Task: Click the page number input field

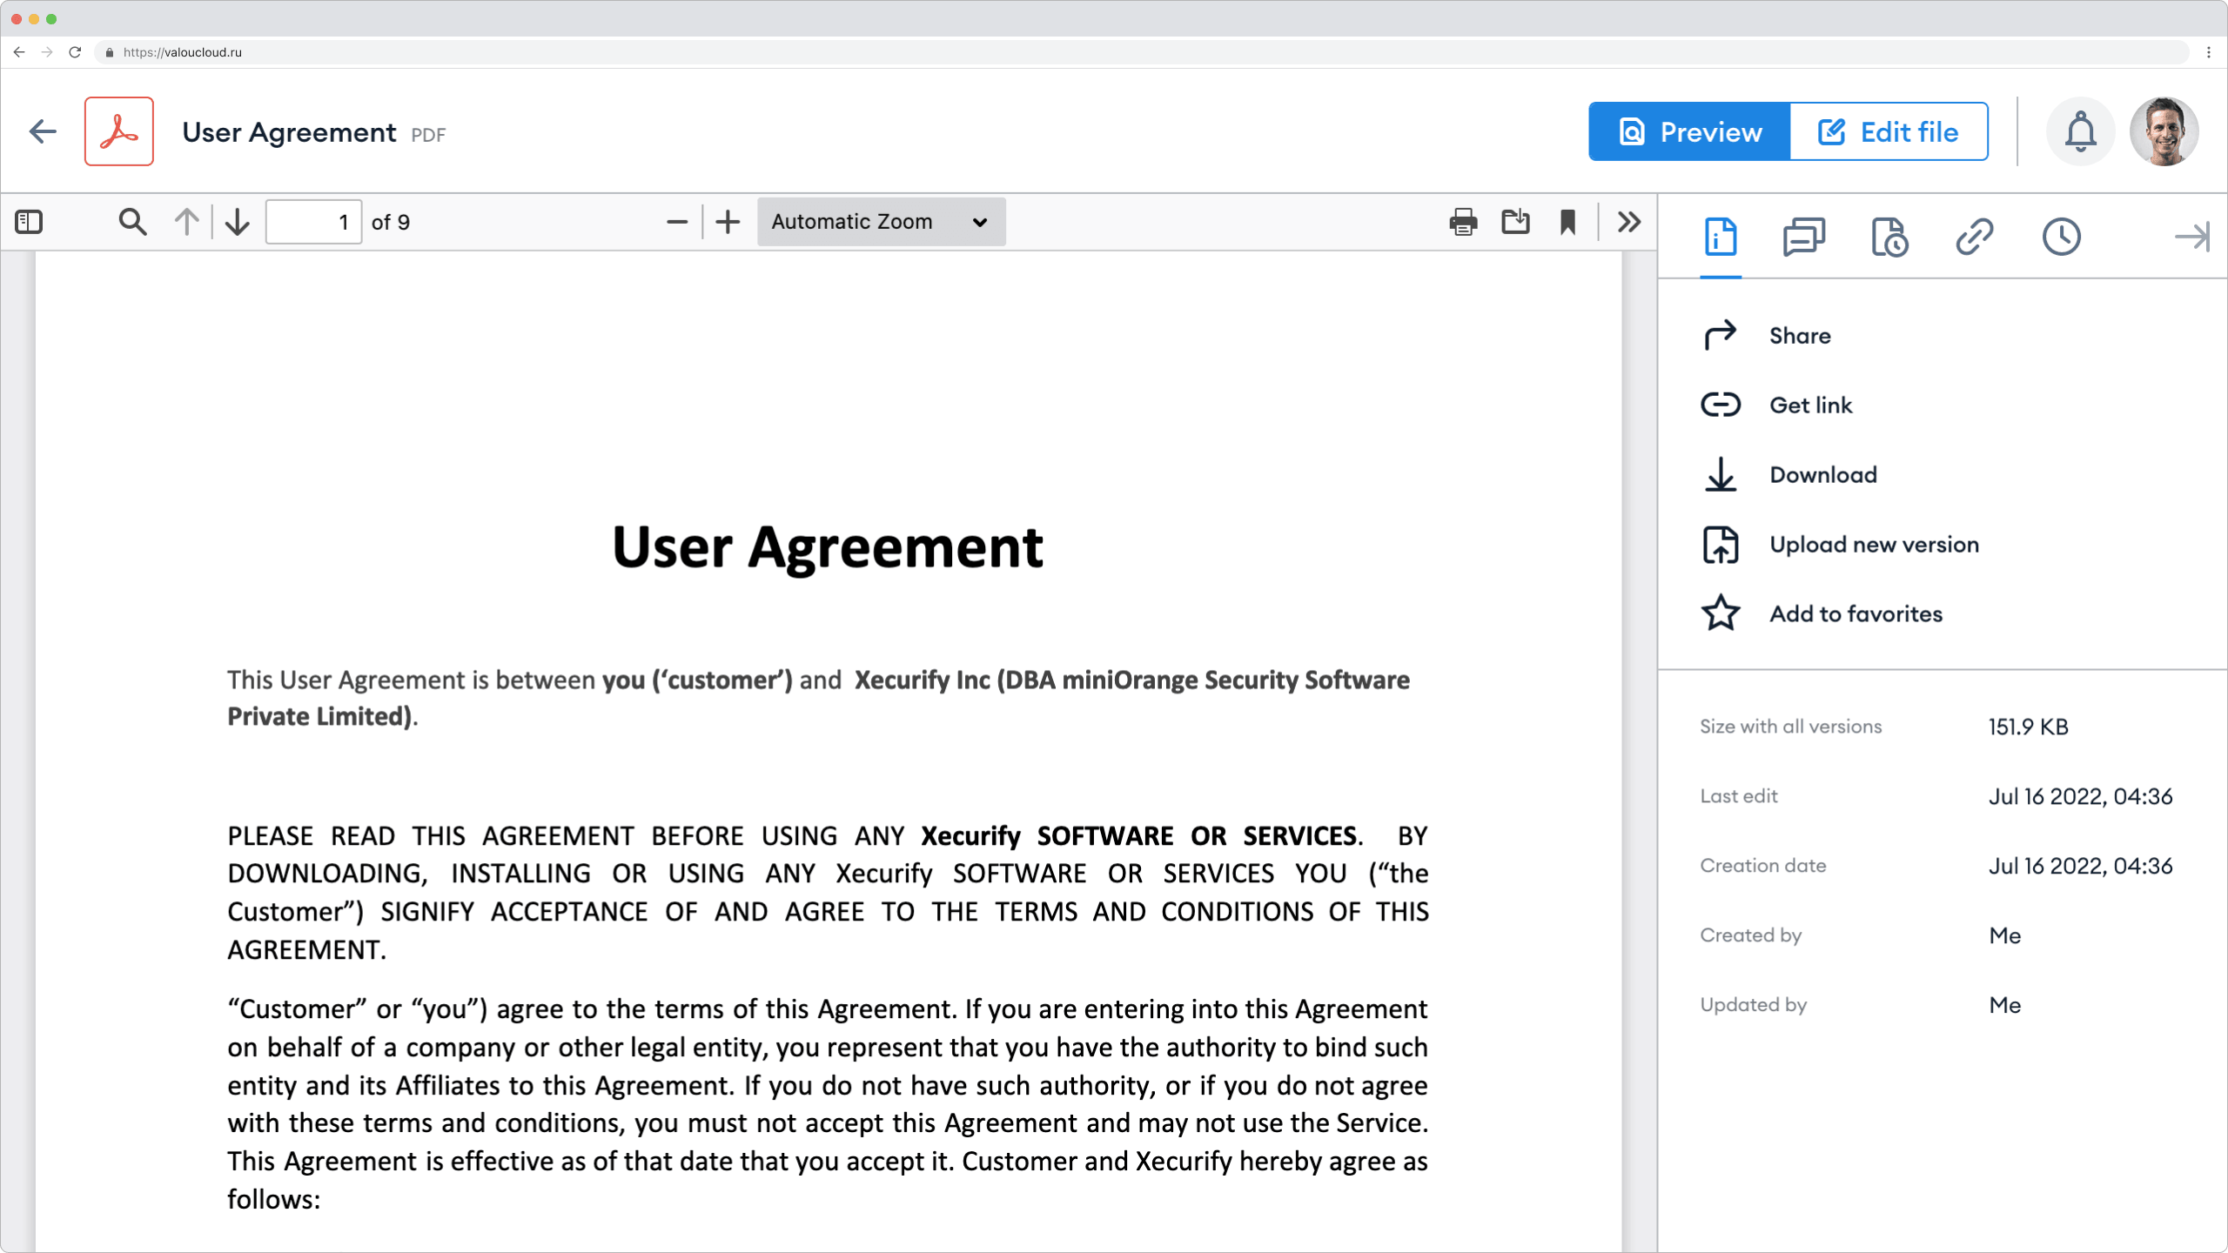Action: 313,222
